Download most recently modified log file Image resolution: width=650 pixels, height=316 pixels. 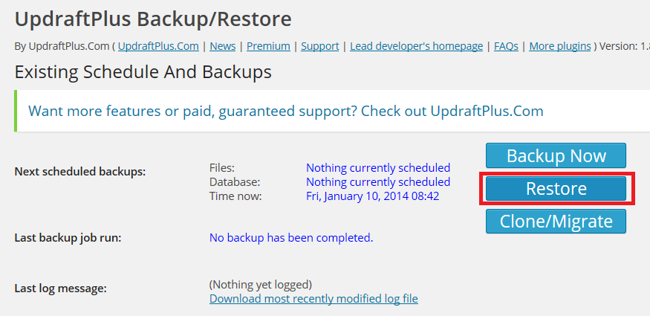pyautogui.click(x=313, y=299)
